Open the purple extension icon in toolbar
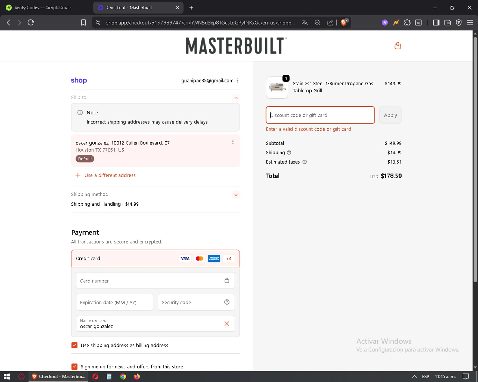The image size is (478, 382). (x=385, y=23)
